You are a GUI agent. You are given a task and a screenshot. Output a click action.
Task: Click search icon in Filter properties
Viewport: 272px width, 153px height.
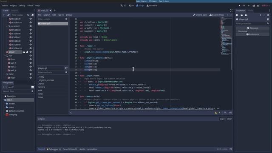(268, 24)
